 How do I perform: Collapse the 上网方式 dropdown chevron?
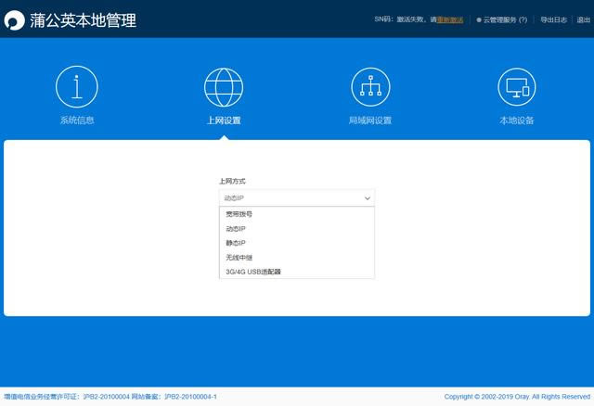coord(368,198)
